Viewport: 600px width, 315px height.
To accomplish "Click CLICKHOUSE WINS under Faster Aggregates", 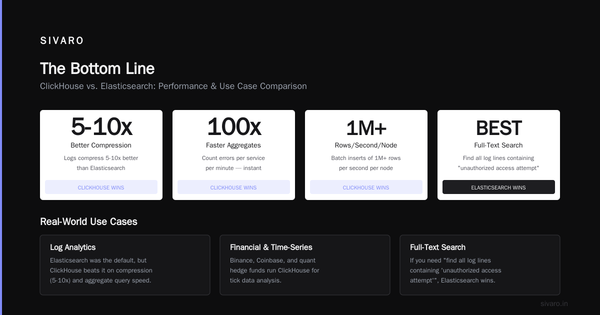I will tap(233, 187).
